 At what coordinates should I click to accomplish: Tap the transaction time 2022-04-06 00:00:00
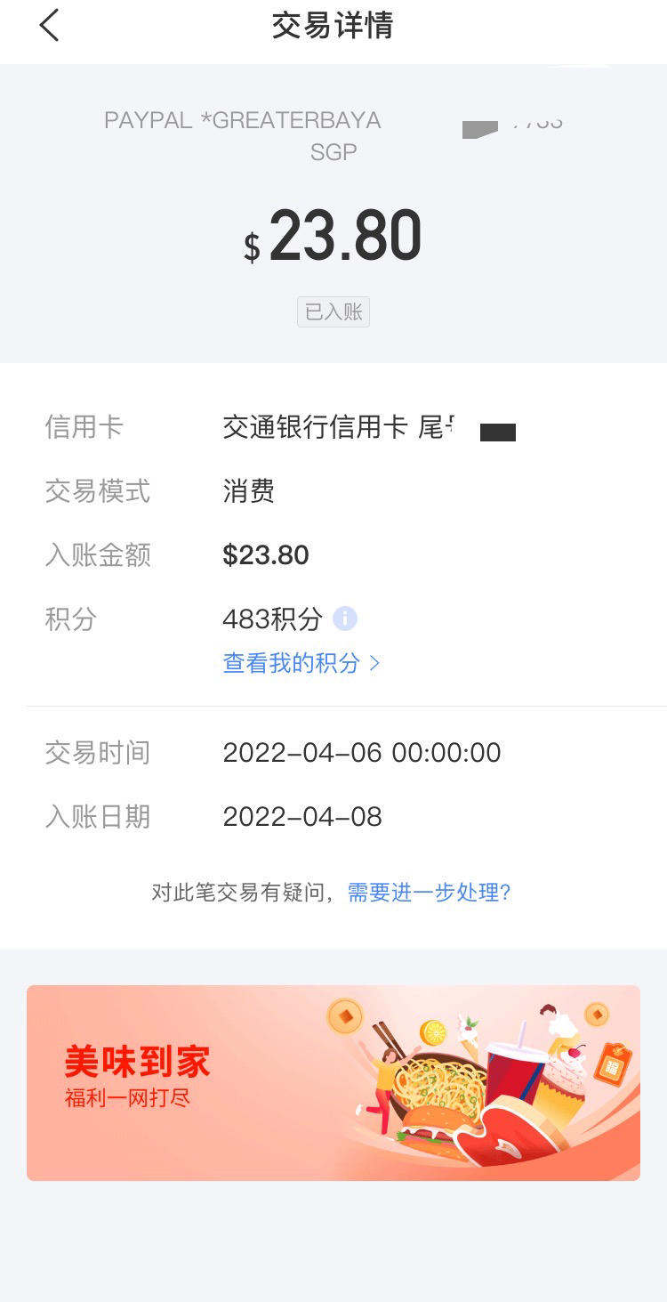click(362, 753)
